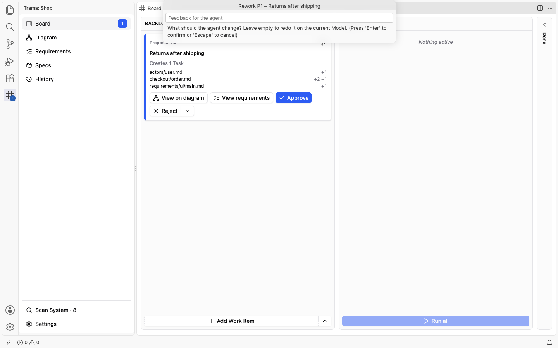Screen dimensions: 558x348
Task: Click the Run all button
Action: (436, 321)
